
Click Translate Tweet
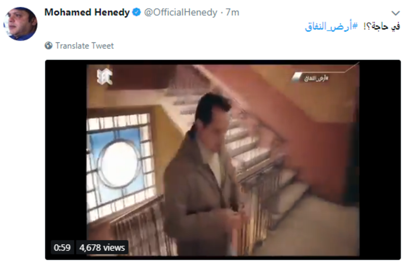pyautogui.click(x=84, y=45)
